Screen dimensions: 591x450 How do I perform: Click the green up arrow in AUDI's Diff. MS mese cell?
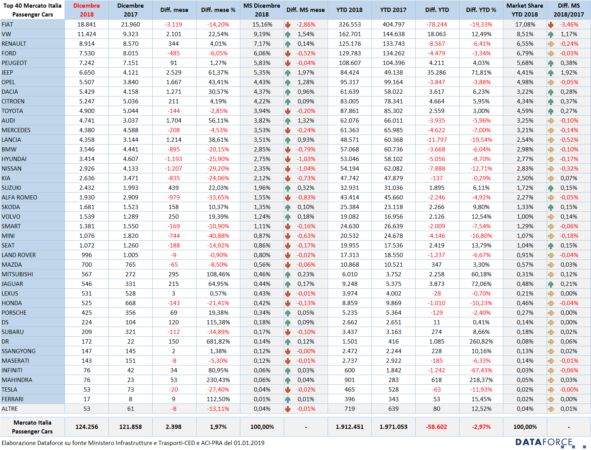tap(288, 121)
